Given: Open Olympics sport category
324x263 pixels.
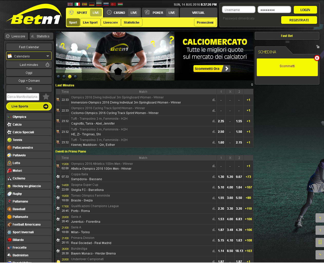Looking at the screenshot, I should tap(29, 117).
